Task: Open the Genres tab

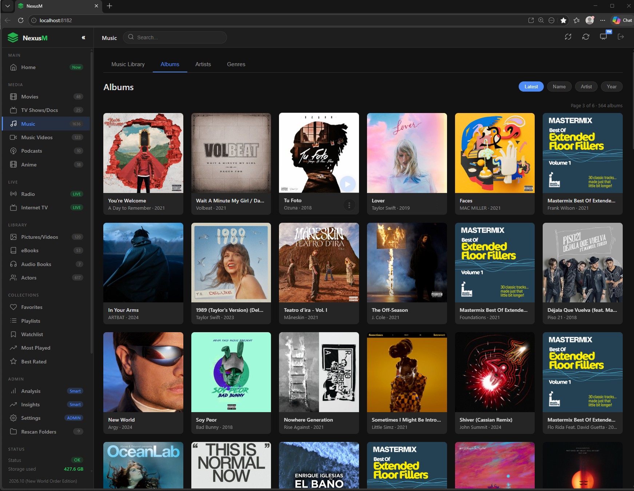Action: pyautogui.click(x=236, y=64)
